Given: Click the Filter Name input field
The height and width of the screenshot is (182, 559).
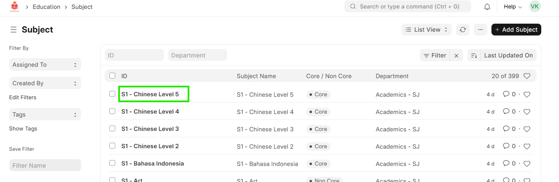Looking at the screenshot, I should pos(45,165).
